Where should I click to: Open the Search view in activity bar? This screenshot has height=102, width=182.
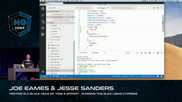(43, 15)
